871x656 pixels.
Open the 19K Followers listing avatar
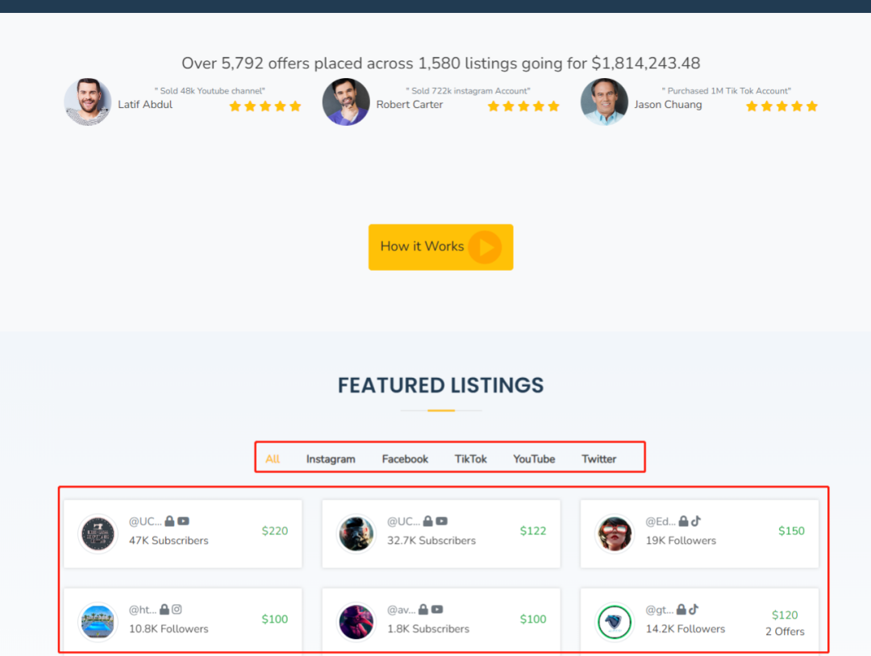click(x=615, y=534)
